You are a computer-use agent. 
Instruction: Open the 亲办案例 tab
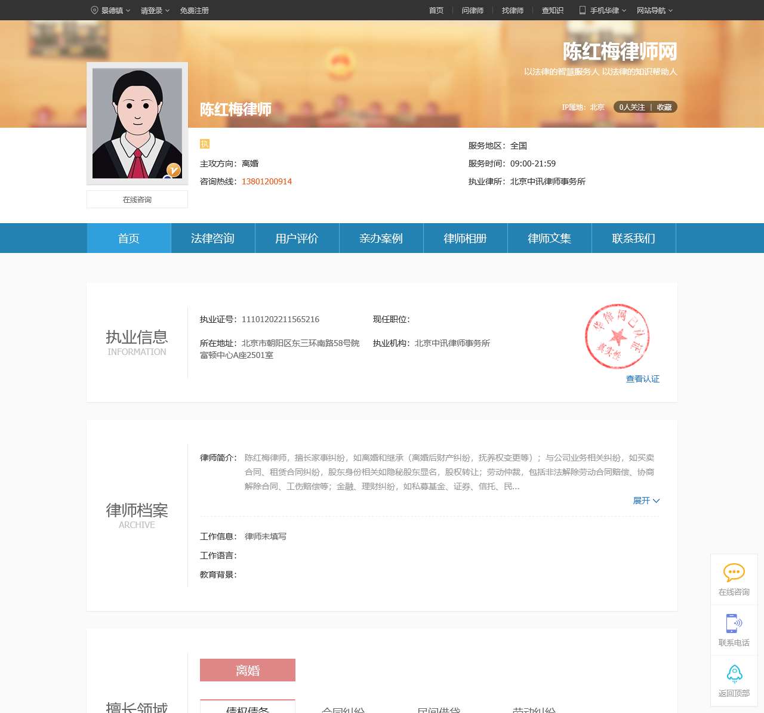381,239
